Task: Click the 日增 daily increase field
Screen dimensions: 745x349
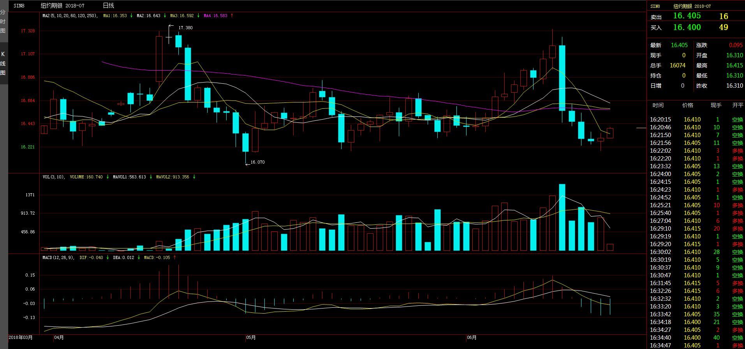Action: 668,86
